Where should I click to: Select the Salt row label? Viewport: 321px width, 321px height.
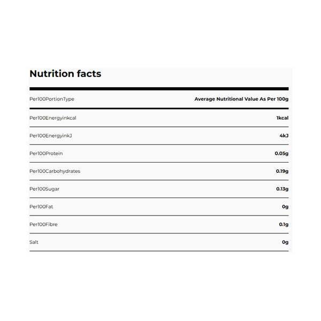(34, 242)
